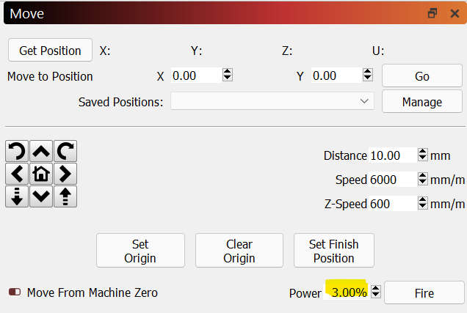467x313 pixels.
Task: Jog laser up with the up arrow
Action: 41,151
